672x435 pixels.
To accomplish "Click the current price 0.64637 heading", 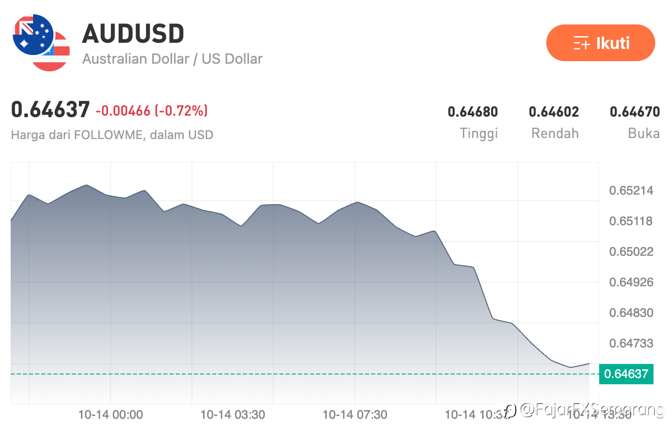I will coord(50,110).
